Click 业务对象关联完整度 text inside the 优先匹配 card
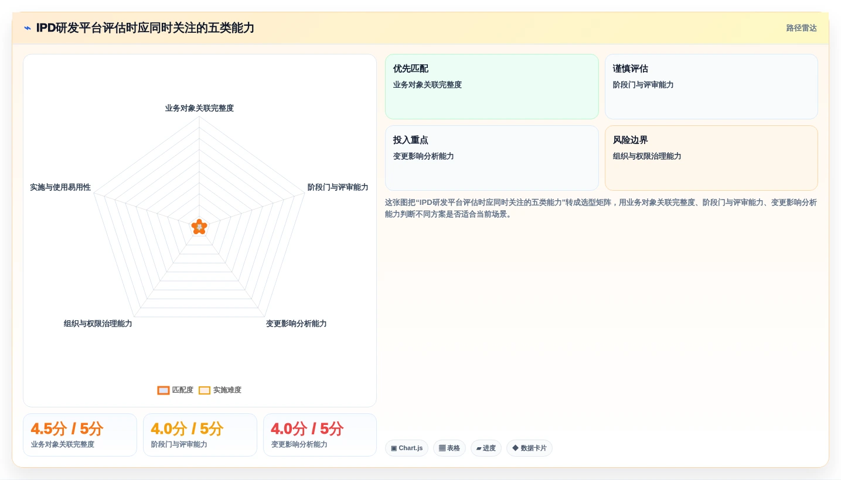The width and height of the screenshot is (841, 480). tap(427, 85)
